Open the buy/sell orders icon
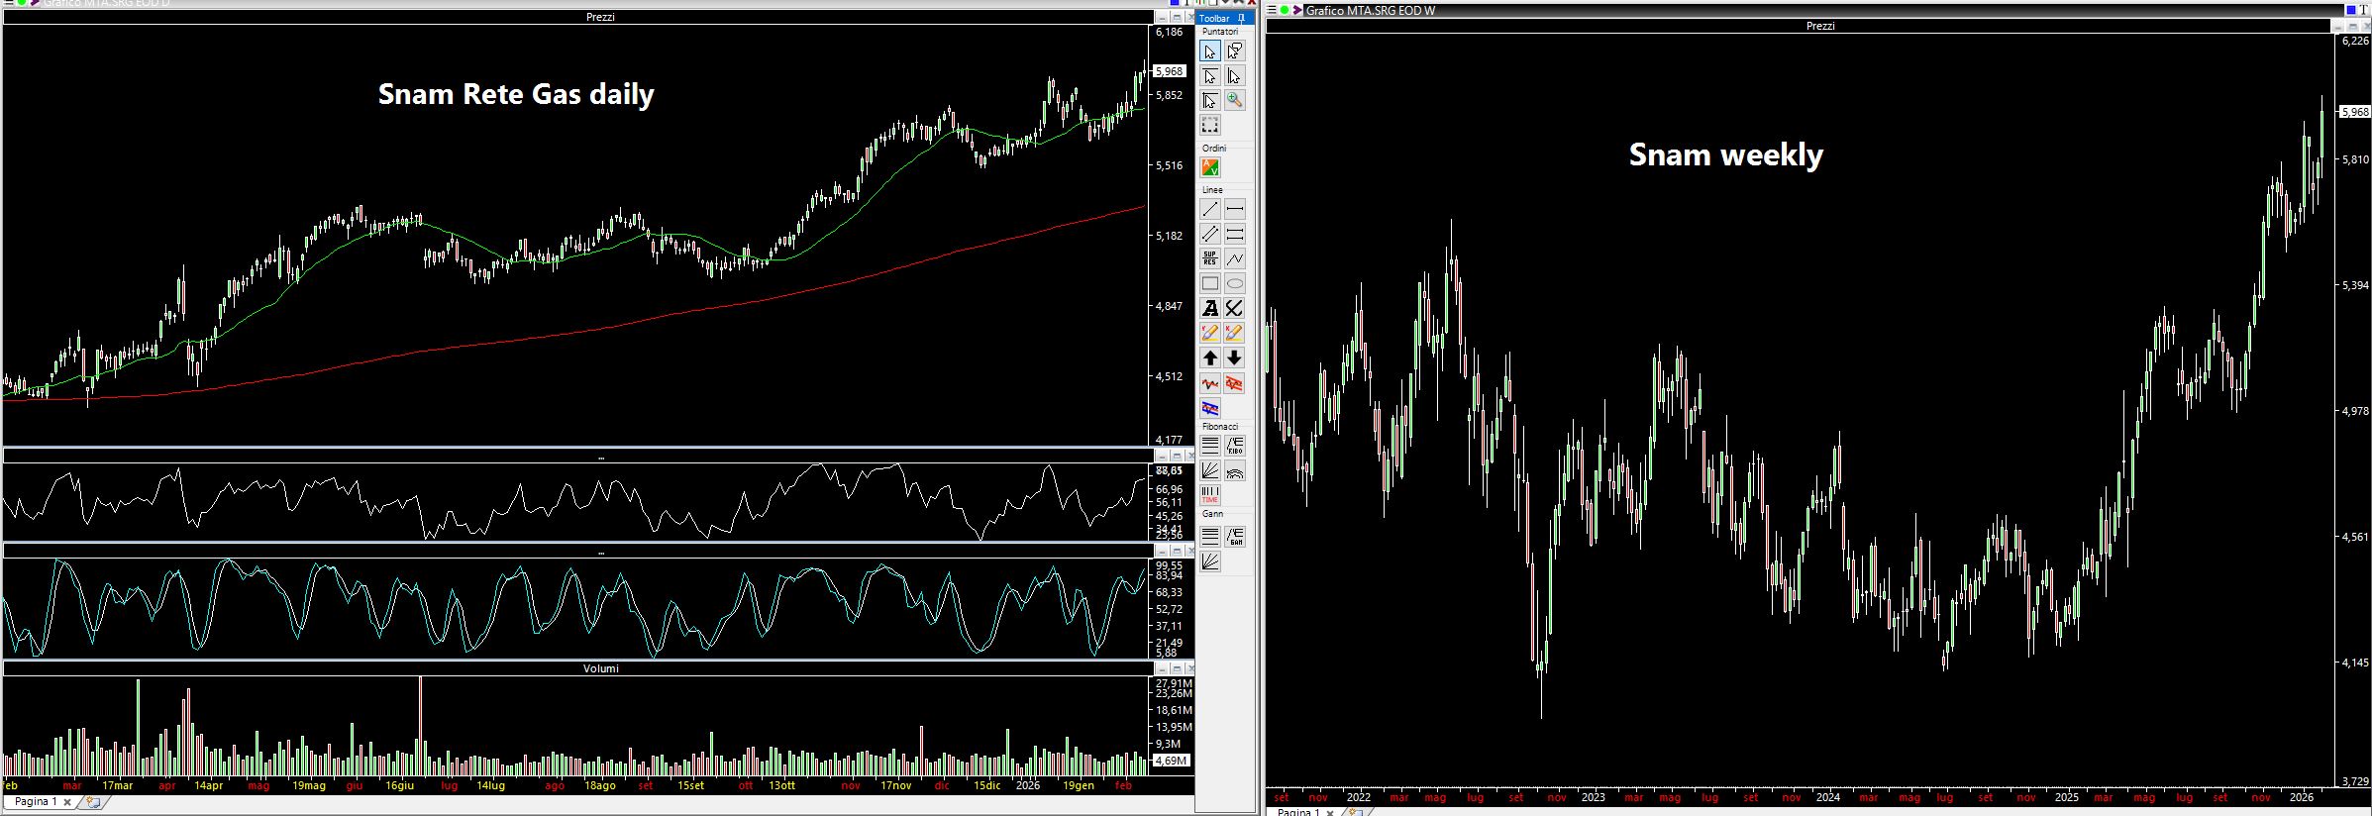The width and height of the screenshot is (2372, 816). tap(1209, 167)
